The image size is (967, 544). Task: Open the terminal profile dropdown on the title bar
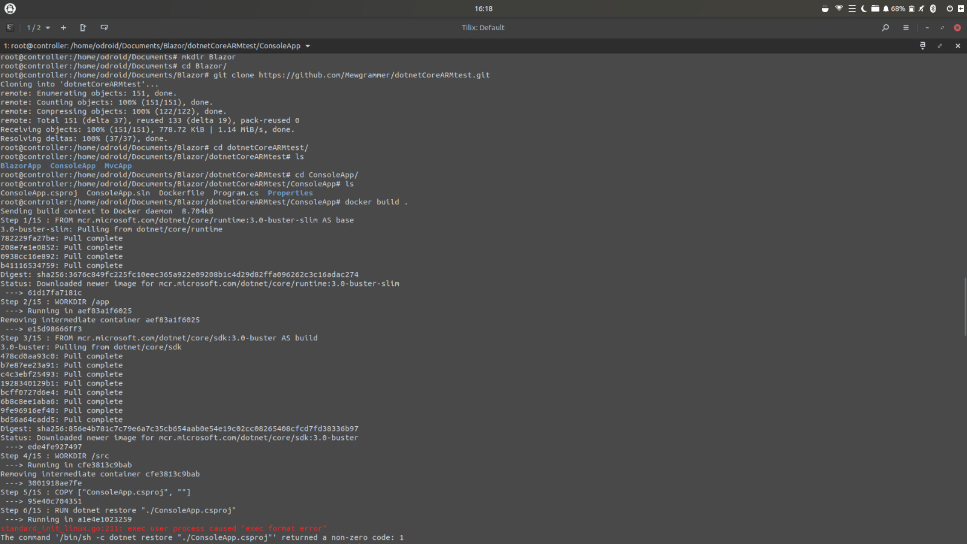[x=922, y=45]
